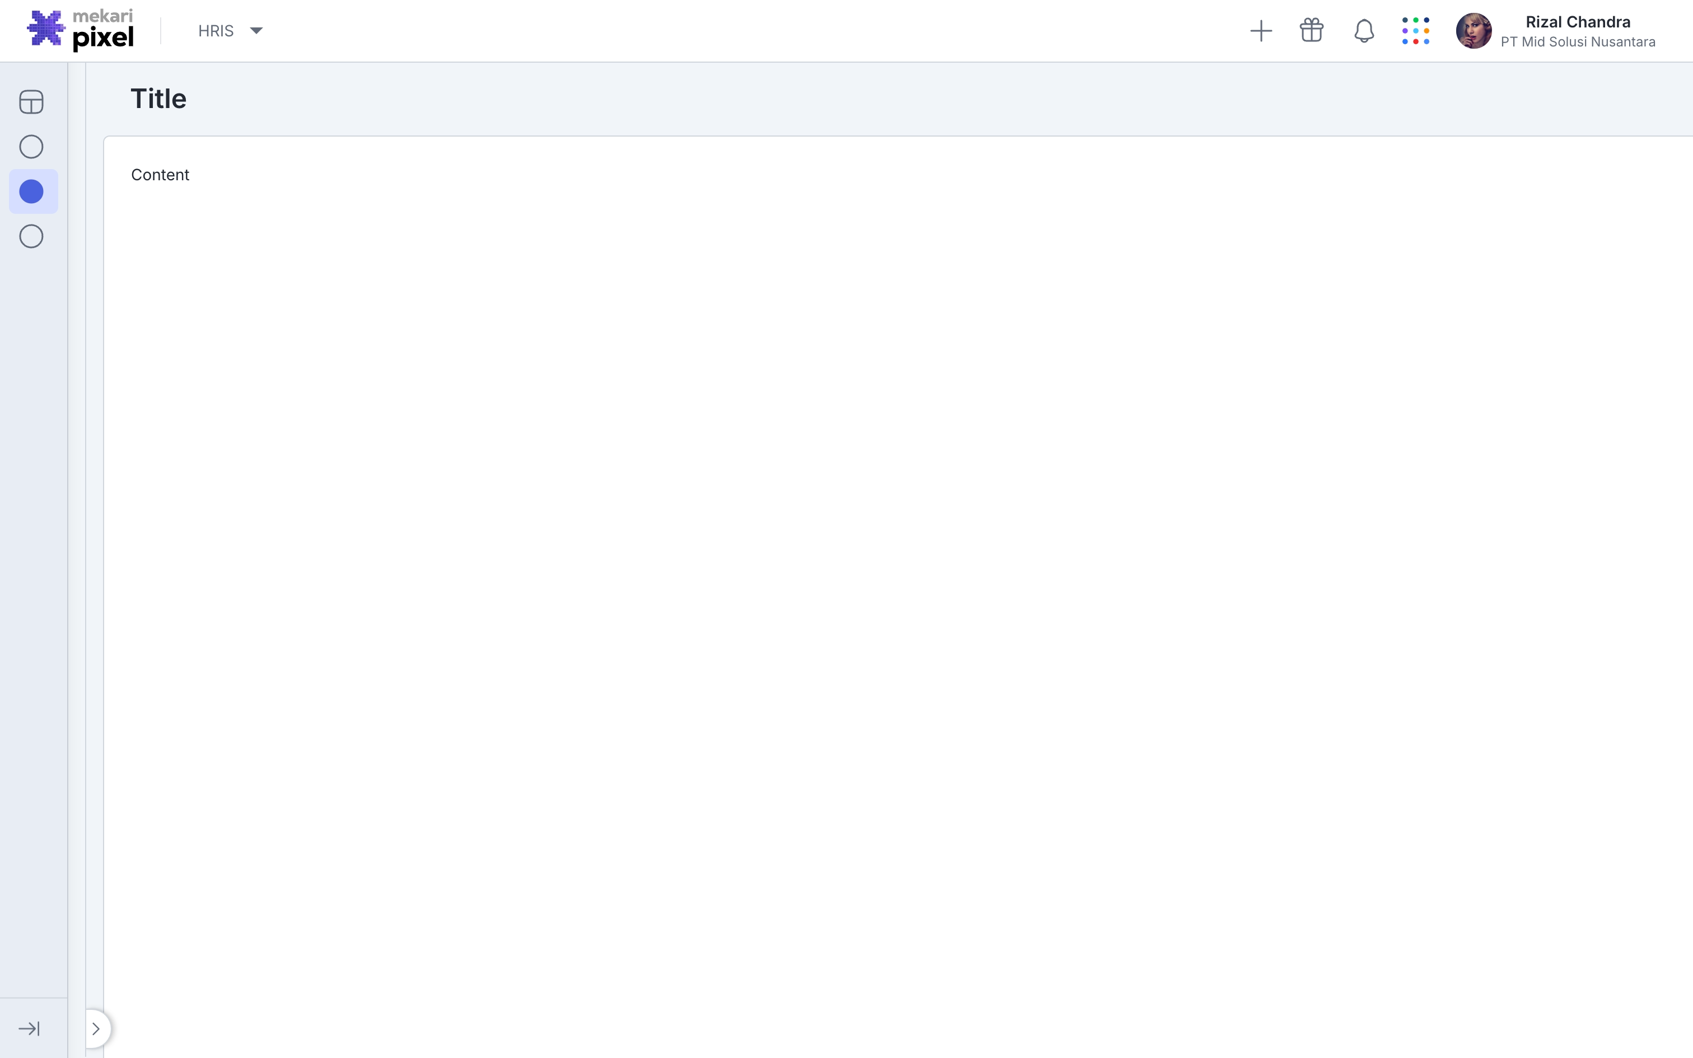Click the Title heading
Viewport: 1693px width, 1058px height.
[159, 99]
